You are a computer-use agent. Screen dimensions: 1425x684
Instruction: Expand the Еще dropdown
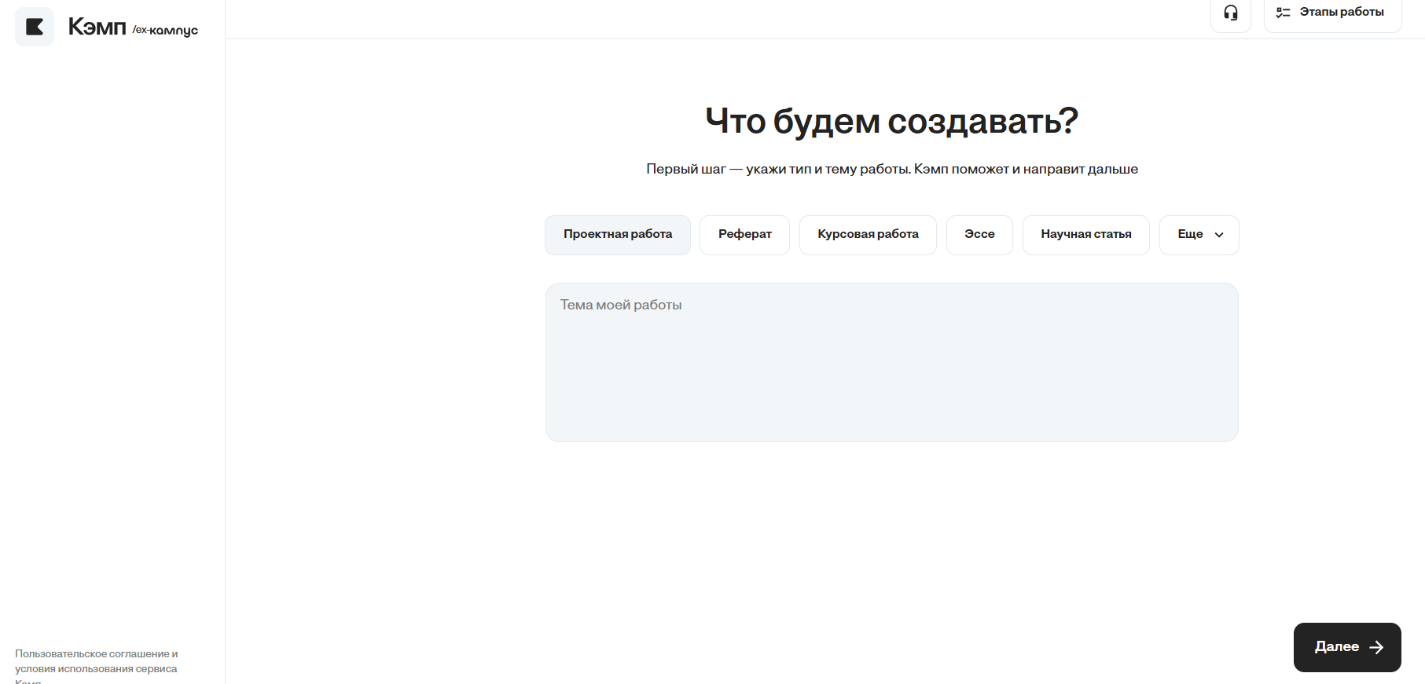click(x=1199, y=235)
